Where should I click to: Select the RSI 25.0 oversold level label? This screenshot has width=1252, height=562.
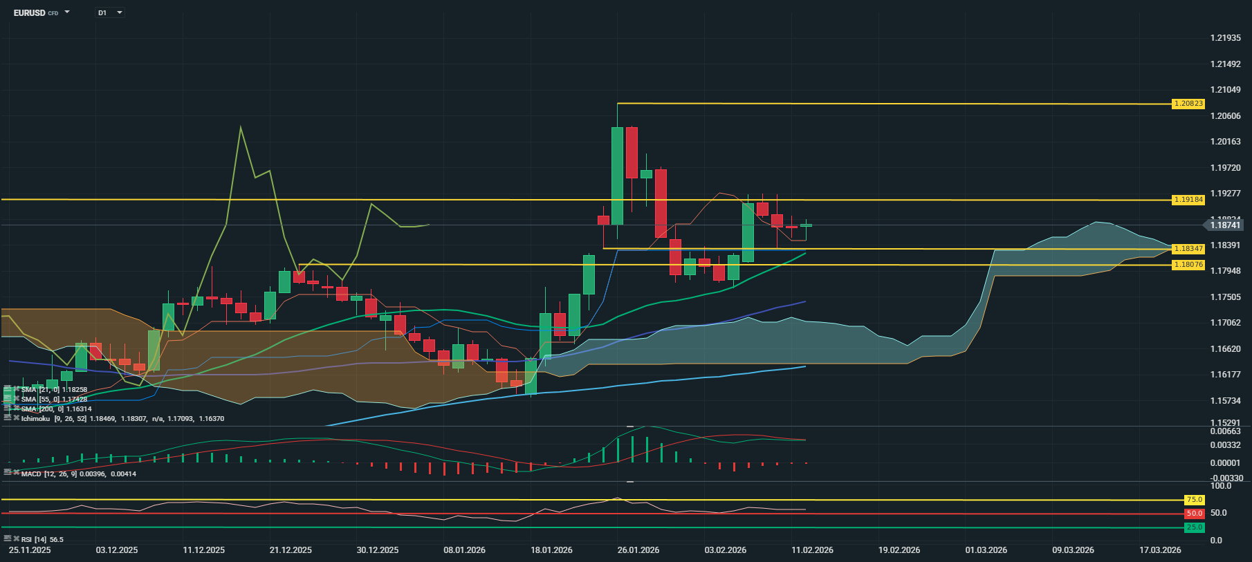pyautogui.click(x=1194, y=527)
